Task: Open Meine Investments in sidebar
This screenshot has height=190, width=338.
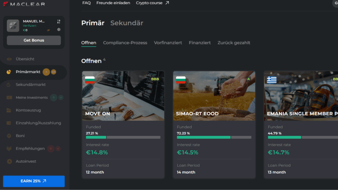Action: [x=32, y=98]
